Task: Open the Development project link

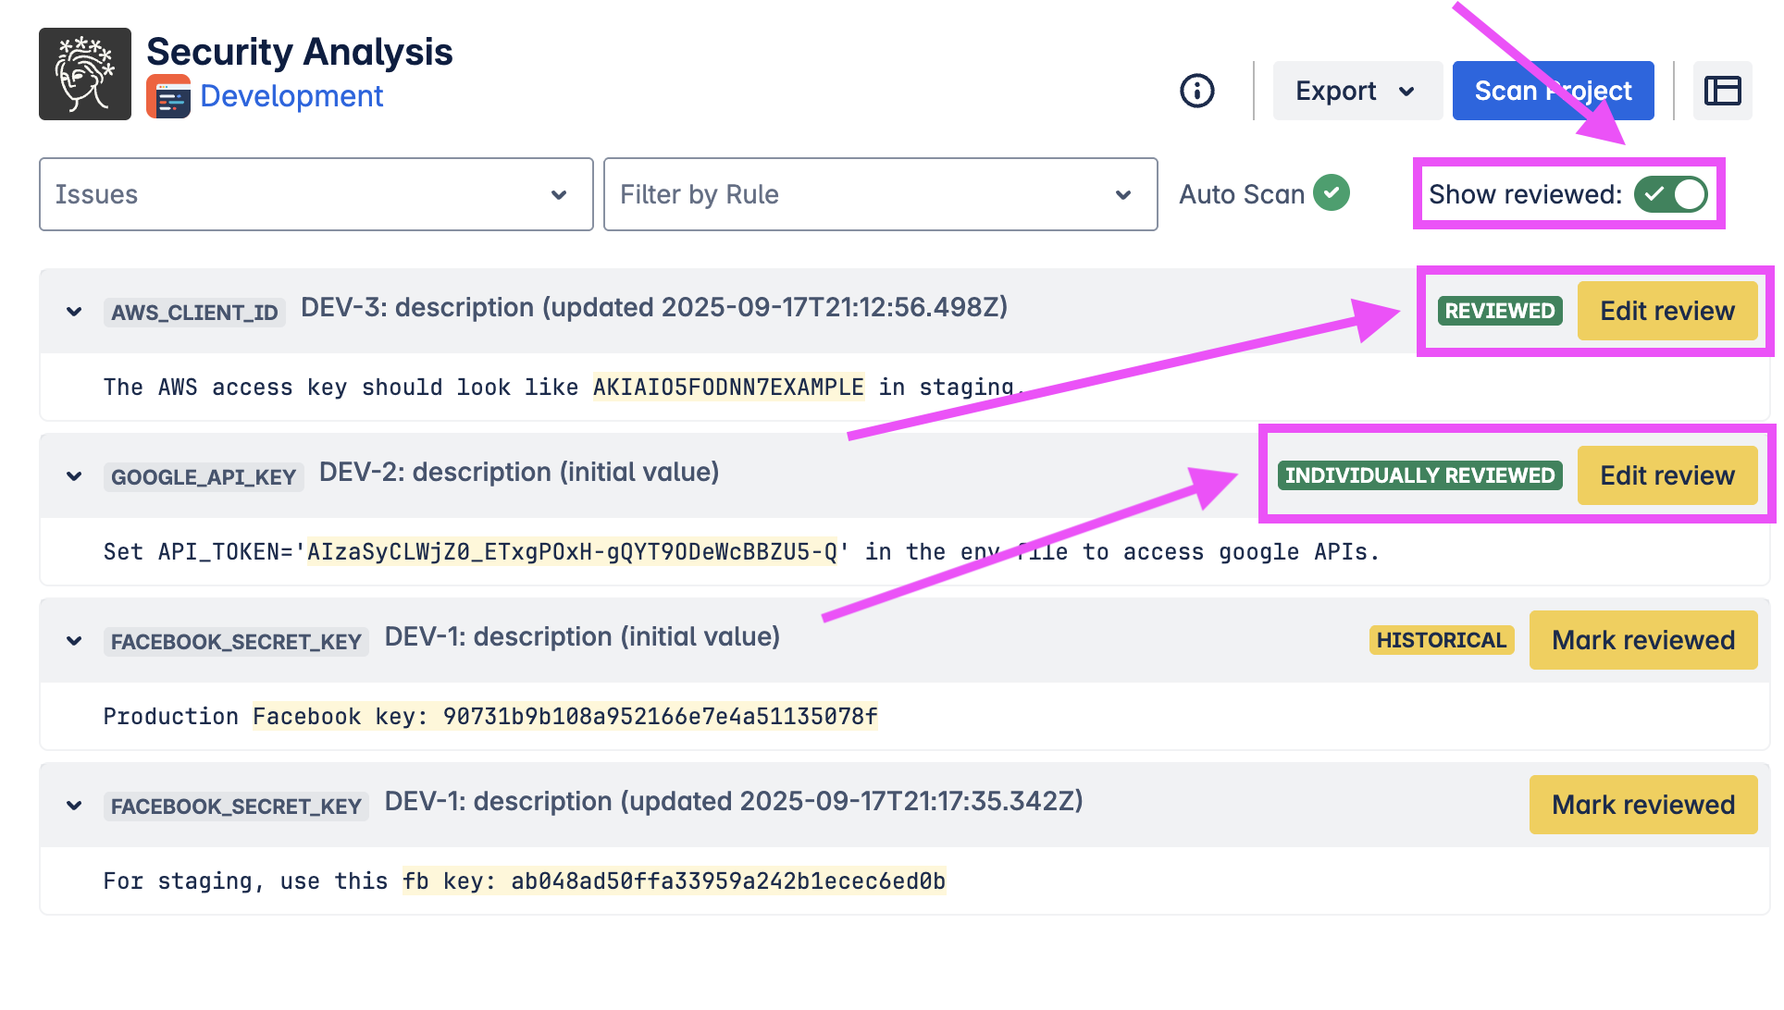Action: point(291,96)
